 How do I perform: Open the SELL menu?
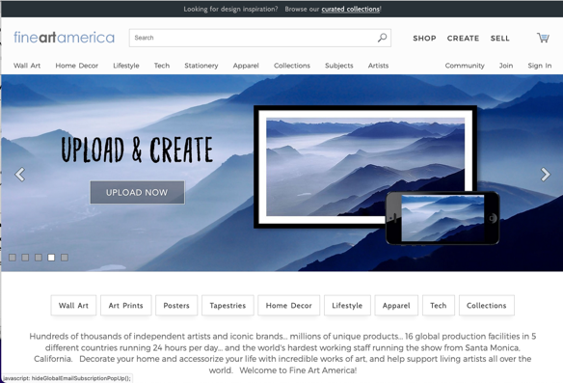(x=499, y=38)
